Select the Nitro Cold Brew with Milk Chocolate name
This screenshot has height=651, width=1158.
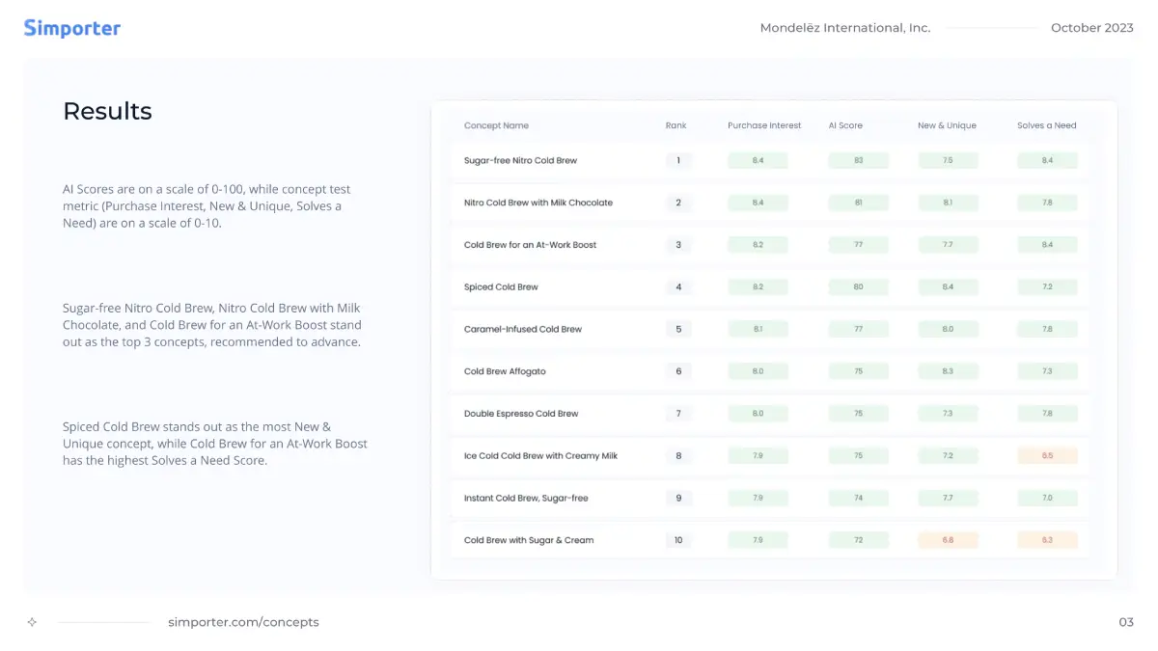point(538,203)
